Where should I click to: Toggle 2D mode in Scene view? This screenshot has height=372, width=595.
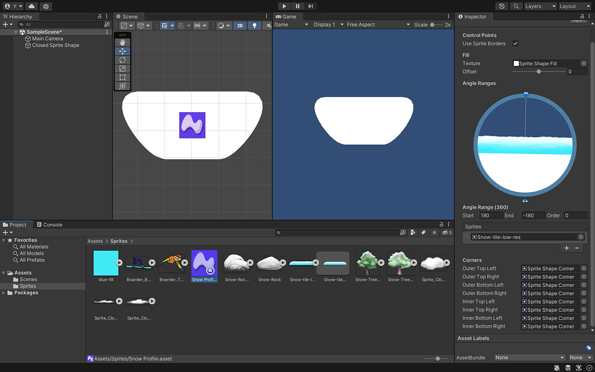point(240,25)
